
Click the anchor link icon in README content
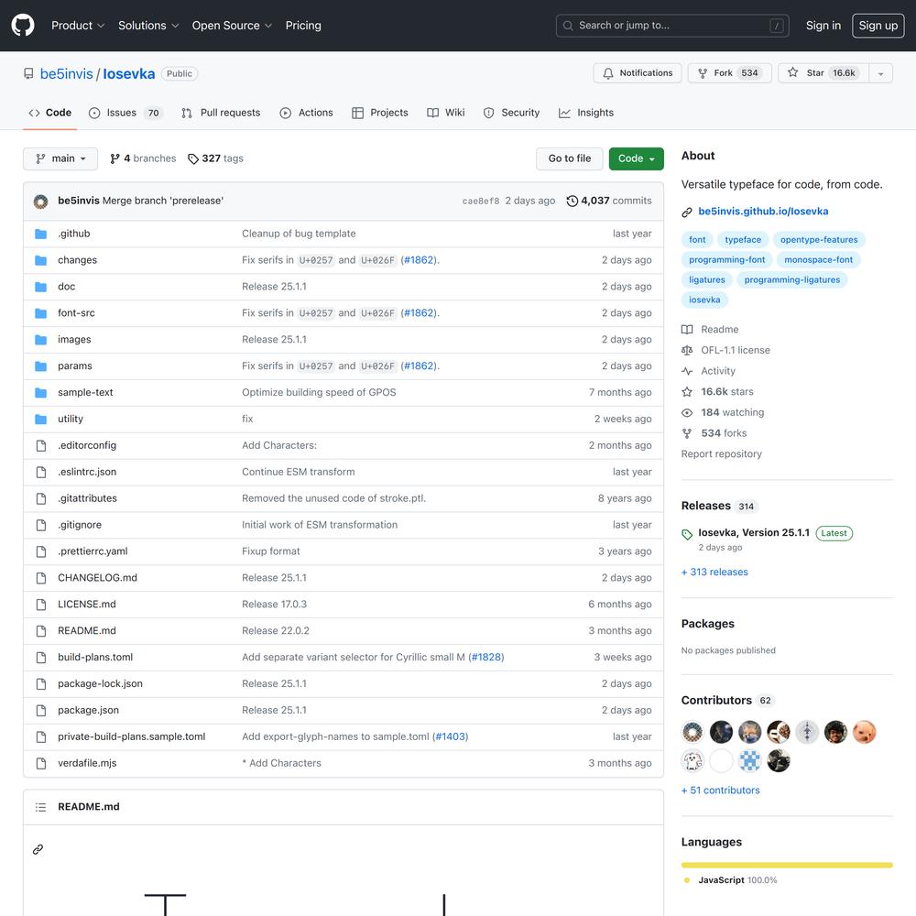coord(38,849)
